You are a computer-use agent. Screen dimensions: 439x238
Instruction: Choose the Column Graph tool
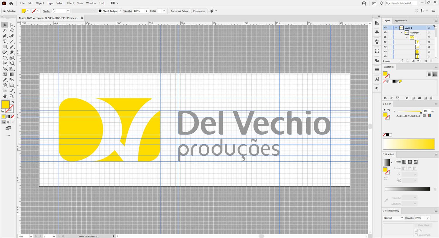point(12,85)
